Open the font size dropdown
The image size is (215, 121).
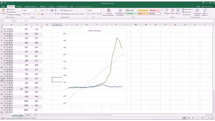[x=39, y=10]
